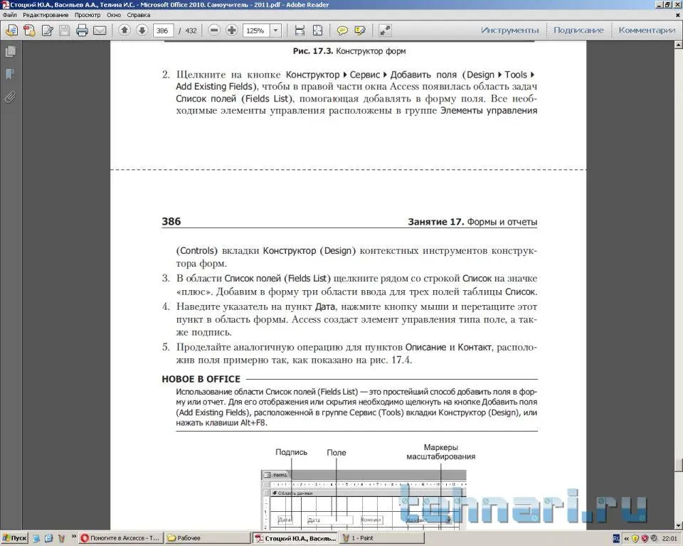This screenshot has width=683, height=546.
Task: Click the third quick launch icon
Action: pyautogui.click(x=61, y=538)
